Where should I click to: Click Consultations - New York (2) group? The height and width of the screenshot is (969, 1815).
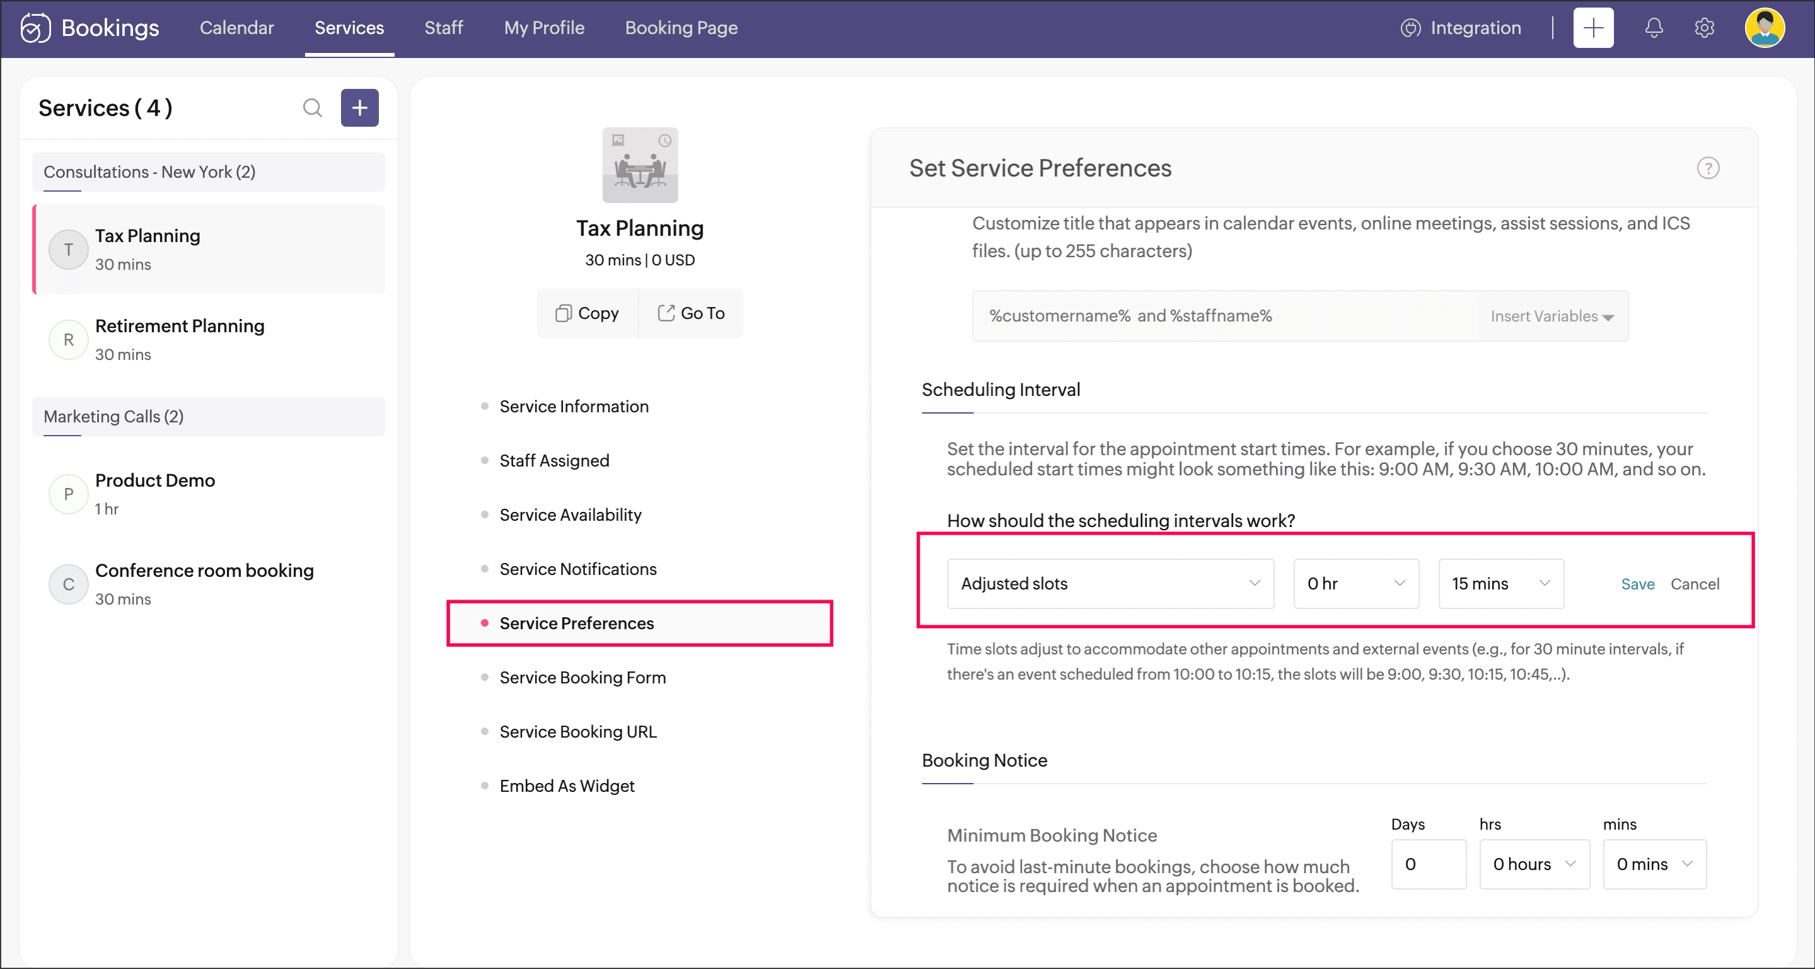tap(209, 173)
